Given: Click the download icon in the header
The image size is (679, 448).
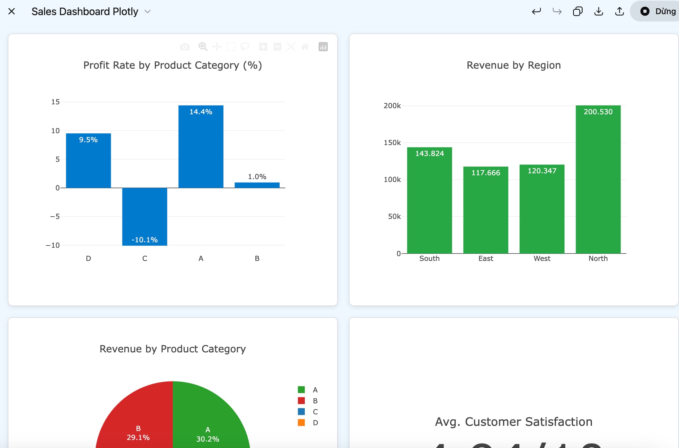Looking at the screenshot, I should click(598, 12).
